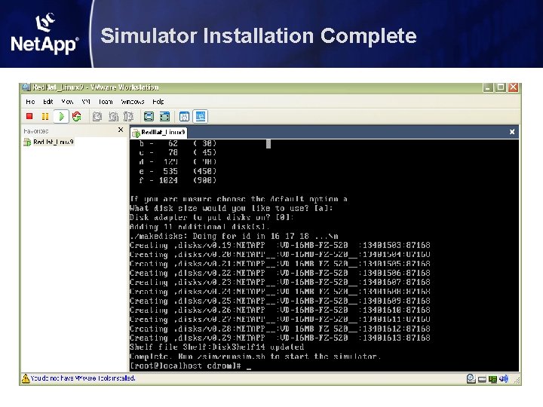Click the 'Adding 11 additional disk(s)' line
Image resolution: width=543 pixels, height=407 pixels.
coord(199,227)
